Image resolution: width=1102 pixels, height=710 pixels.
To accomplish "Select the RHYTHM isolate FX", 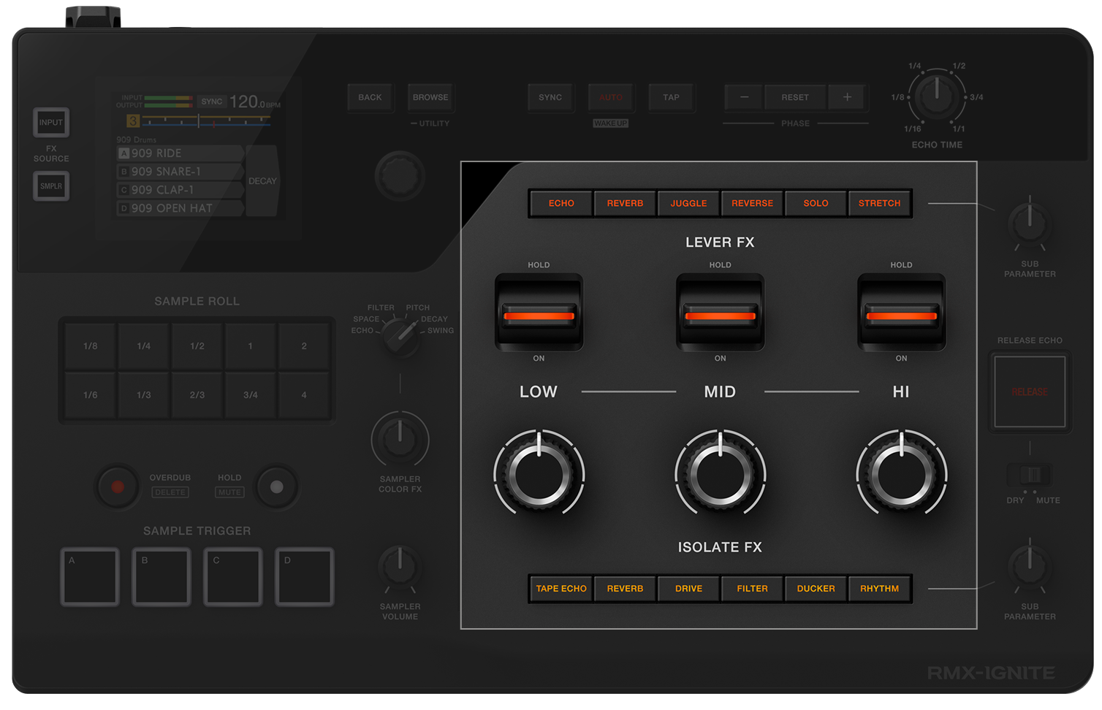I will 879,588.
